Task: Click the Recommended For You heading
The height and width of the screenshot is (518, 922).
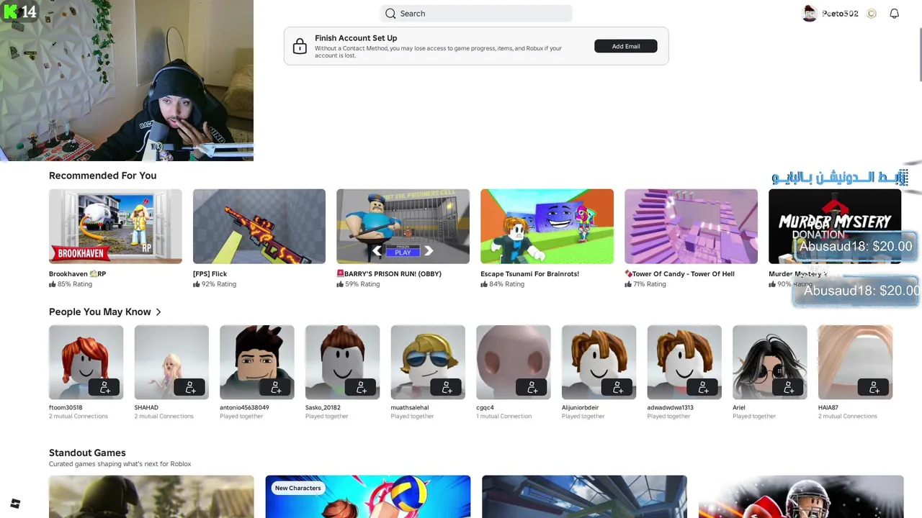Action: [102, 176]
